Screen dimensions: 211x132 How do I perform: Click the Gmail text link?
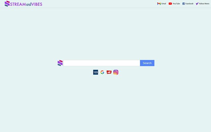(x=164, y=4)
